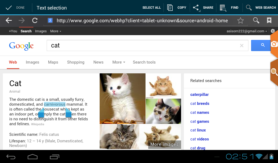The image size is (278, 163).
Task: Switch to the Web results tab
Action: (x=13, y=62)
